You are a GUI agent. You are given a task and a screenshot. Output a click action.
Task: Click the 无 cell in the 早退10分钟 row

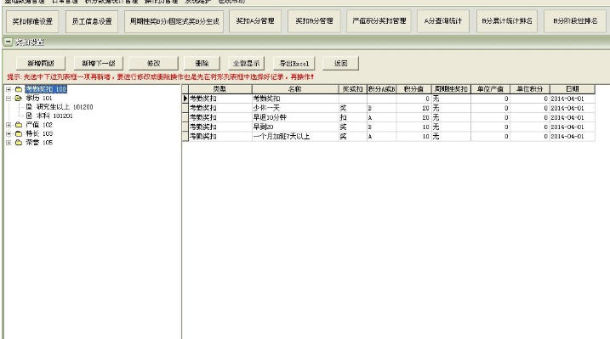click(x=451, y=117)
